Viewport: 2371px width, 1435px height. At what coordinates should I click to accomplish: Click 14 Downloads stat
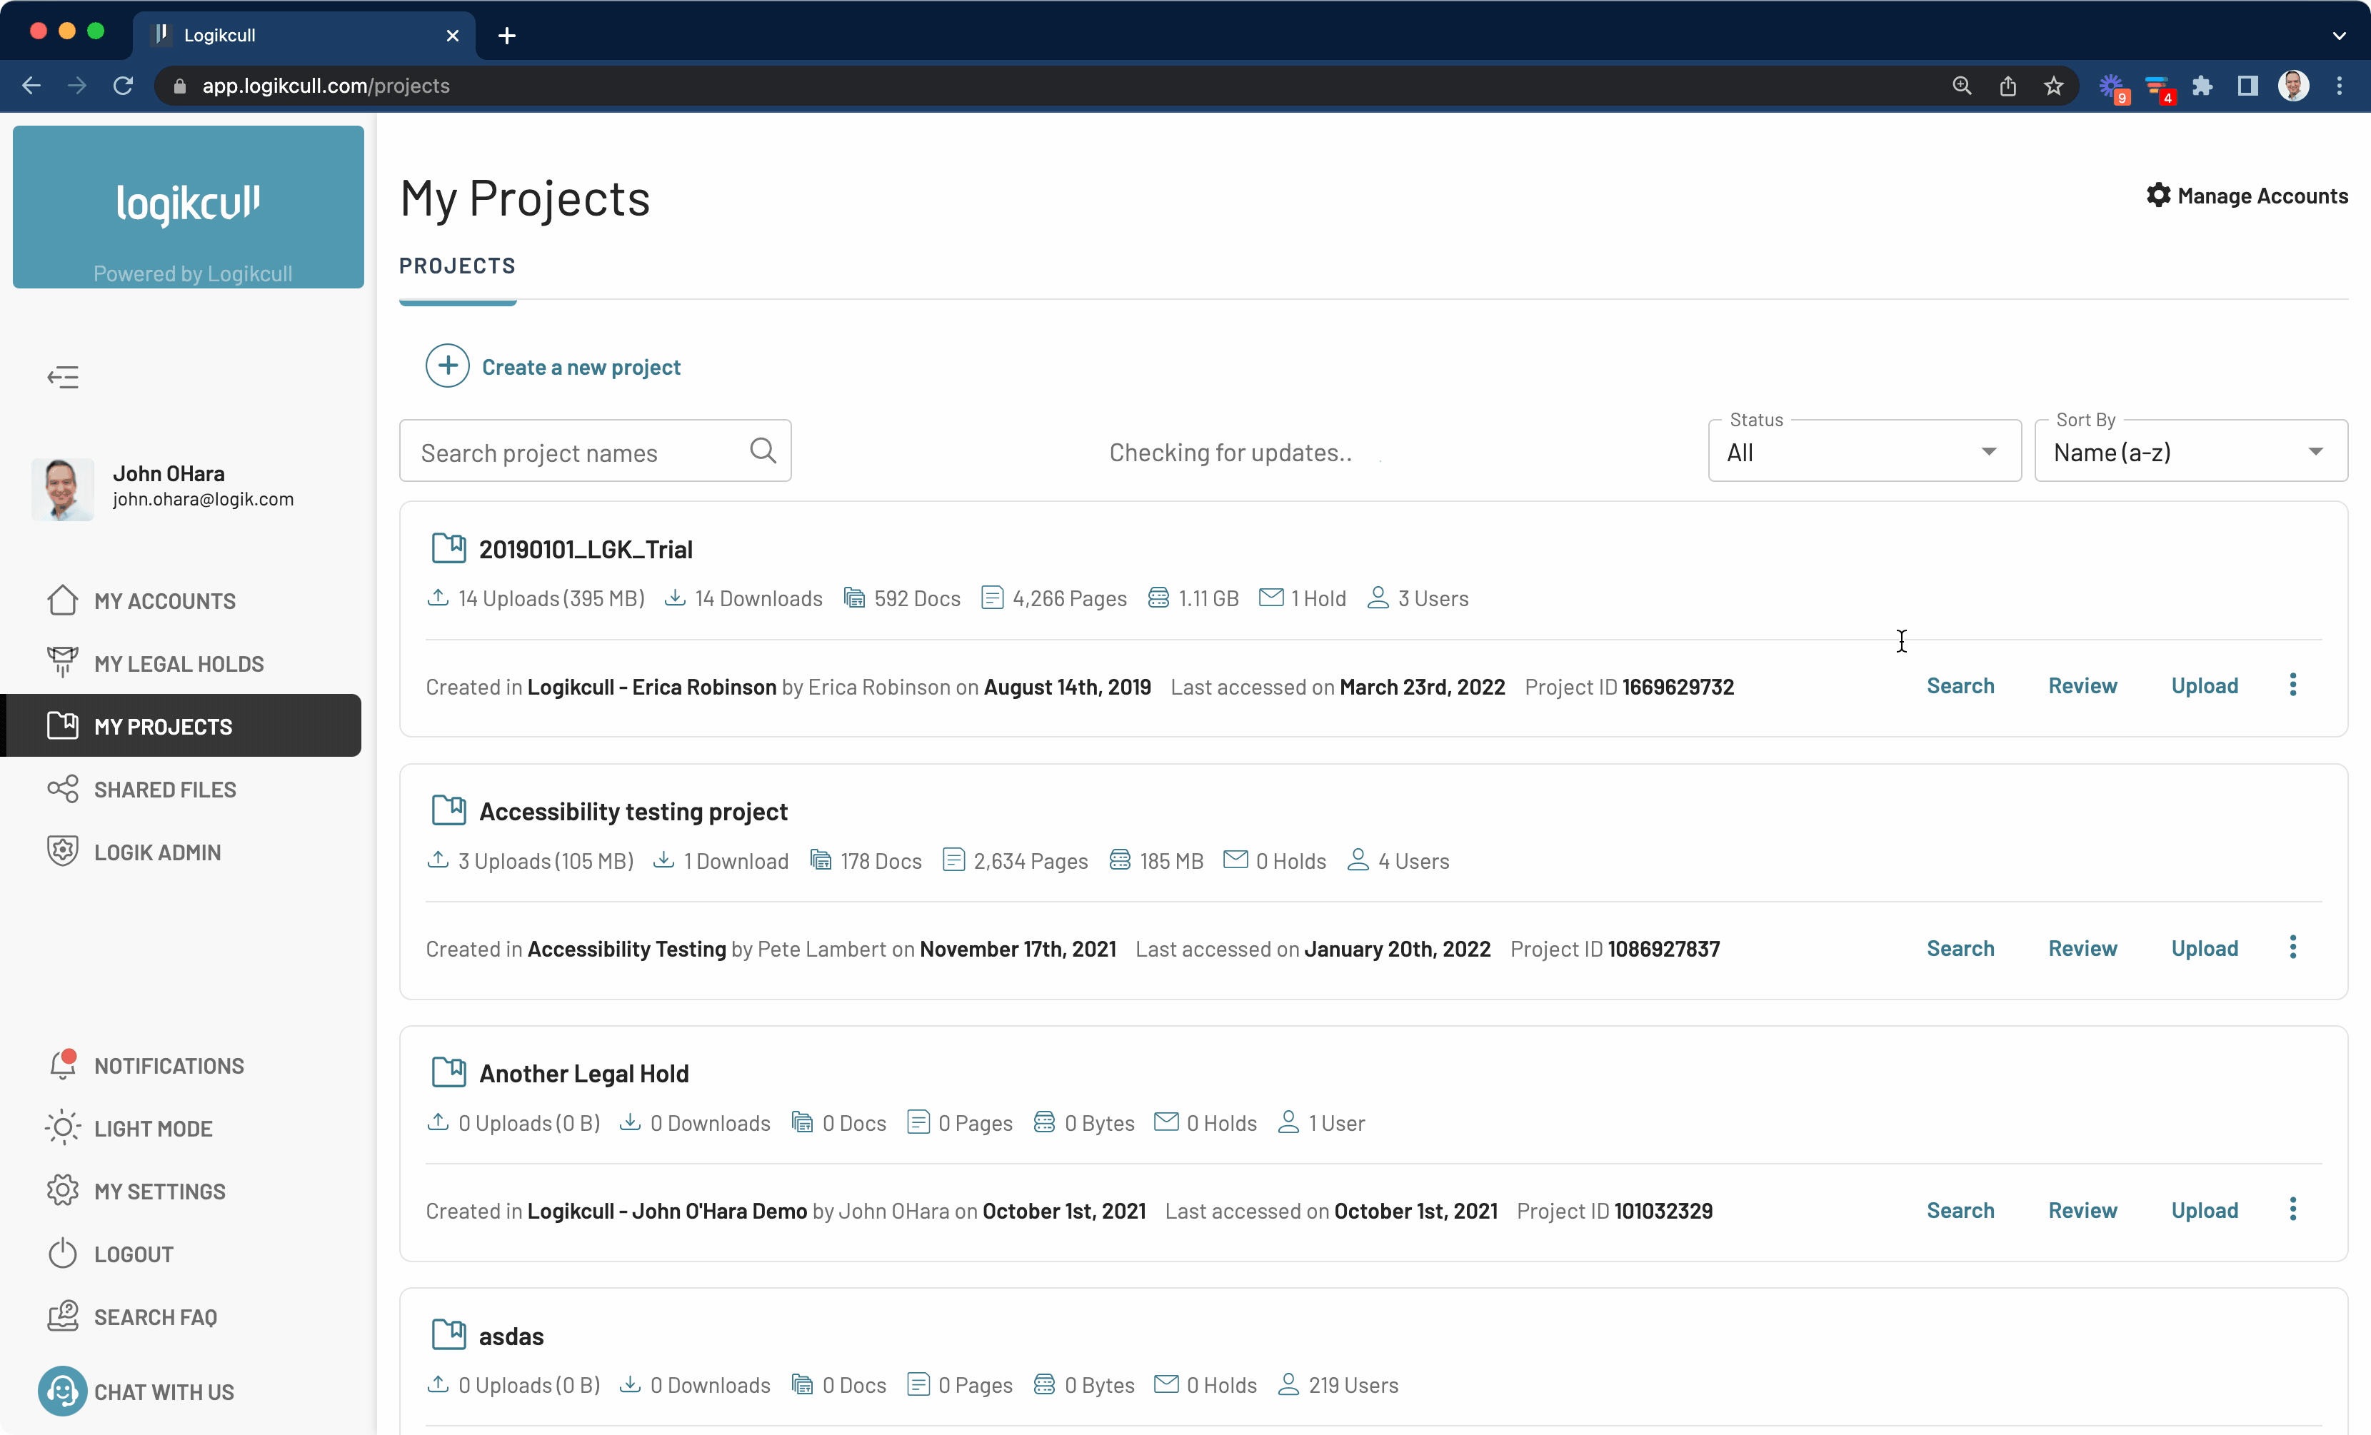(x=744, y=598)
